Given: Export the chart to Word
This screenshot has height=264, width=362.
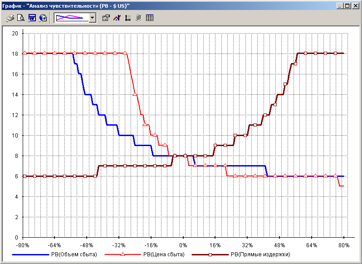Looking at the screenshot, I should pyautogui.click(x=32, y=18).
